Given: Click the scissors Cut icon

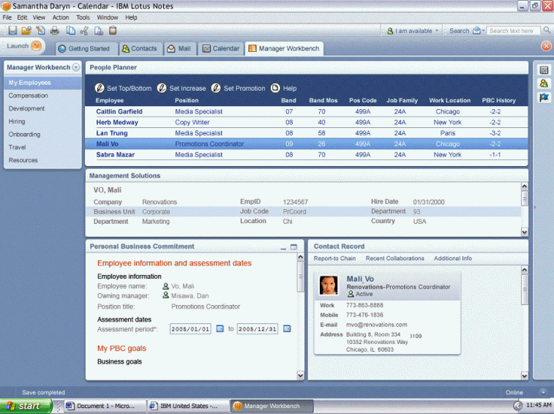Looking at the screenshot, I should pyautogui.click(x=84, y=31).
